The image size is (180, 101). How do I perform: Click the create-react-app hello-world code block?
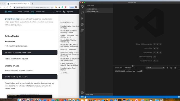pos(30,77)
